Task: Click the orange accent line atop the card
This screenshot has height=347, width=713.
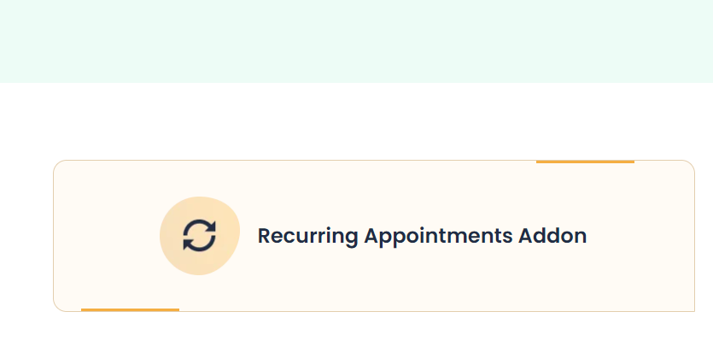Action: (585, 162)
